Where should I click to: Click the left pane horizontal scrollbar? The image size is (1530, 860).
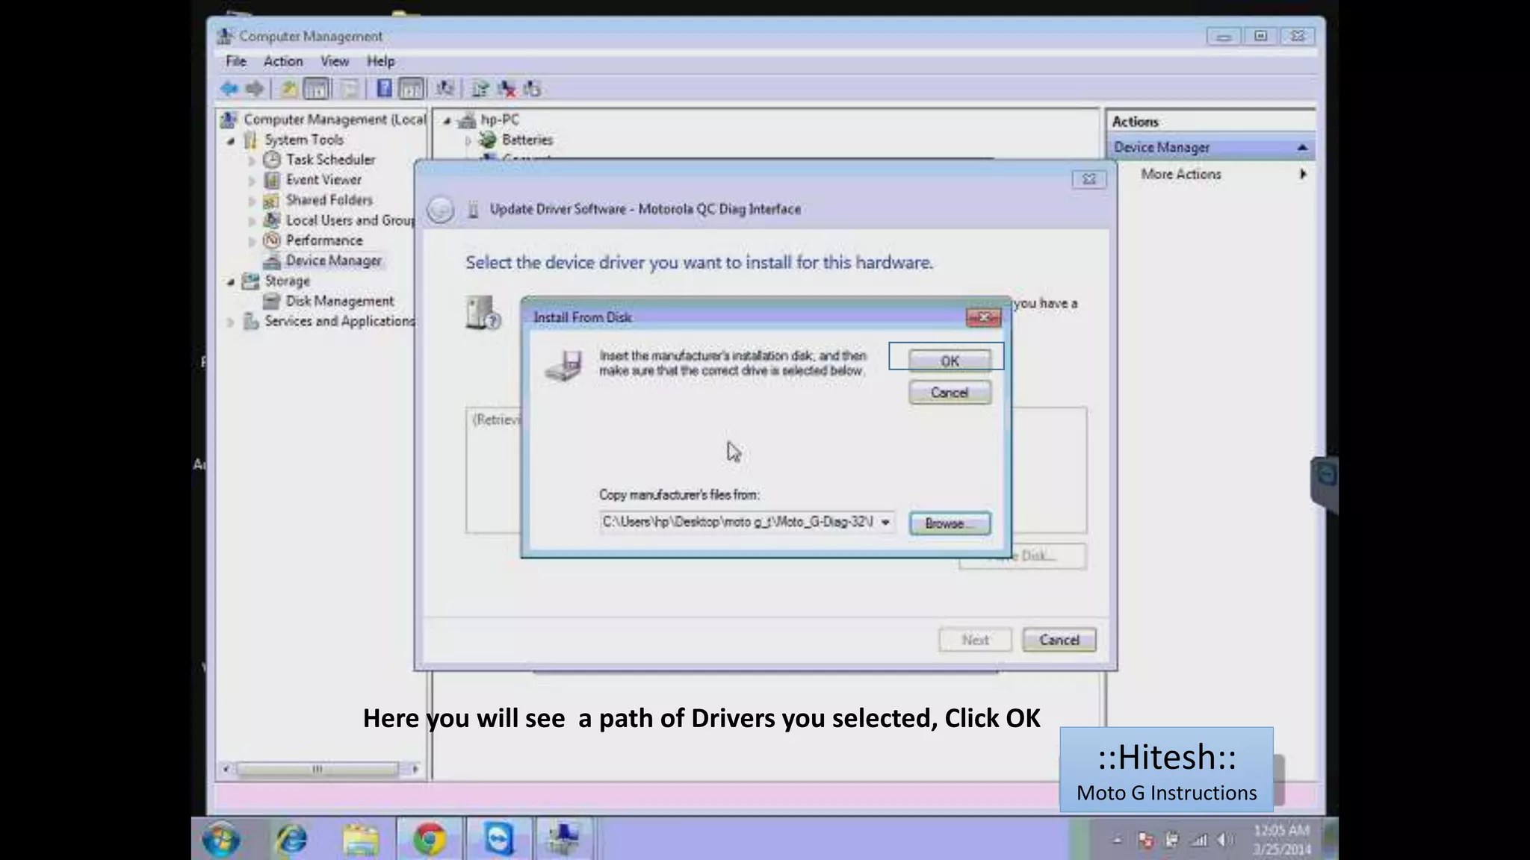pyautogui.click(x=318, y=769)
